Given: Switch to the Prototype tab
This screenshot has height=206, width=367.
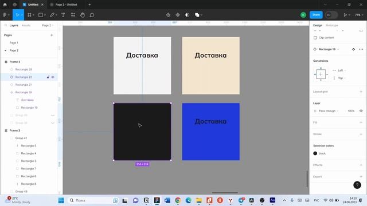Looking at the screenshot, I should point(331,25).
